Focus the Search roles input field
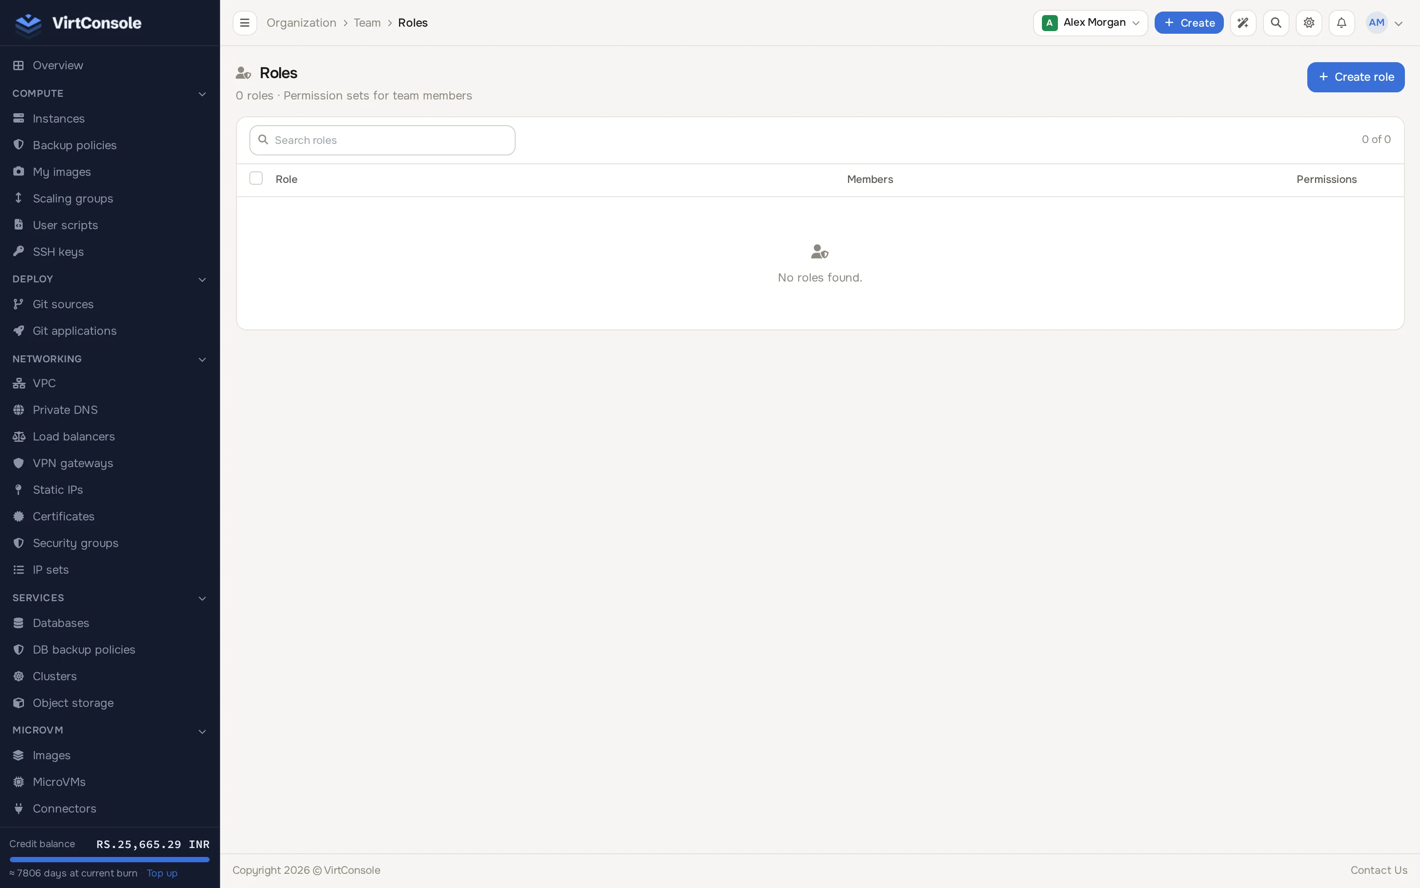The width and height of the screenshot is (1420, 888). coord(383,140)
